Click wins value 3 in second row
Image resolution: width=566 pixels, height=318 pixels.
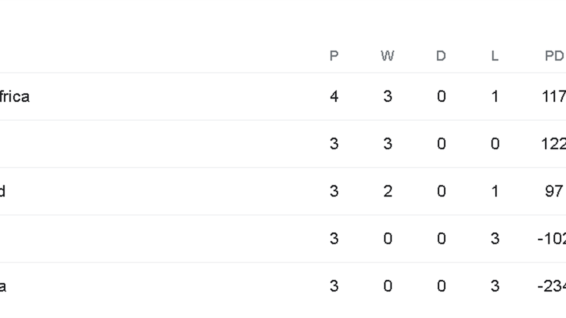[x=387, y=144]
